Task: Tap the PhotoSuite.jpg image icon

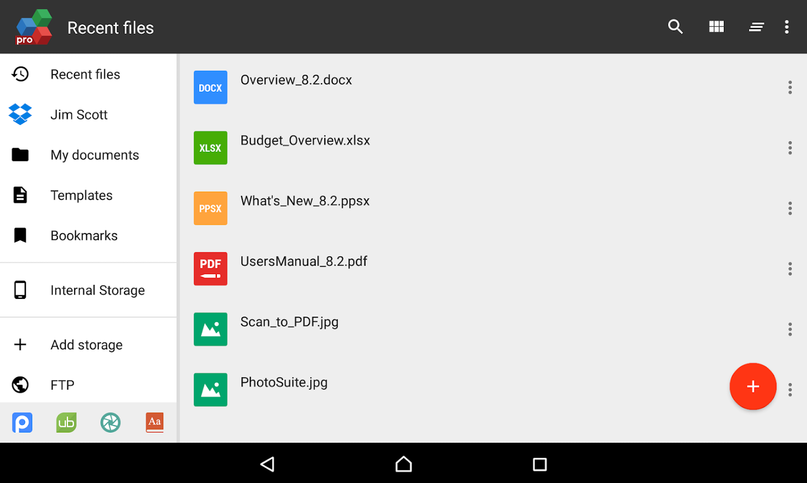Action: pos(210,390)
